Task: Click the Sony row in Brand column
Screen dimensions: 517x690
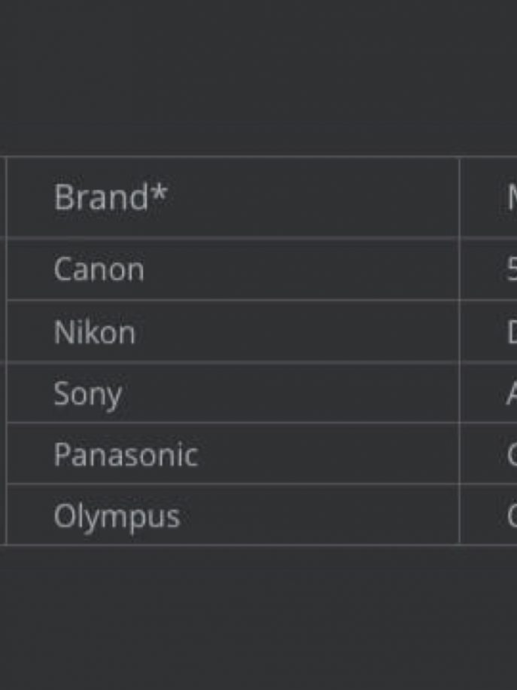Action: pyautogui.click(x=87, y=393)
